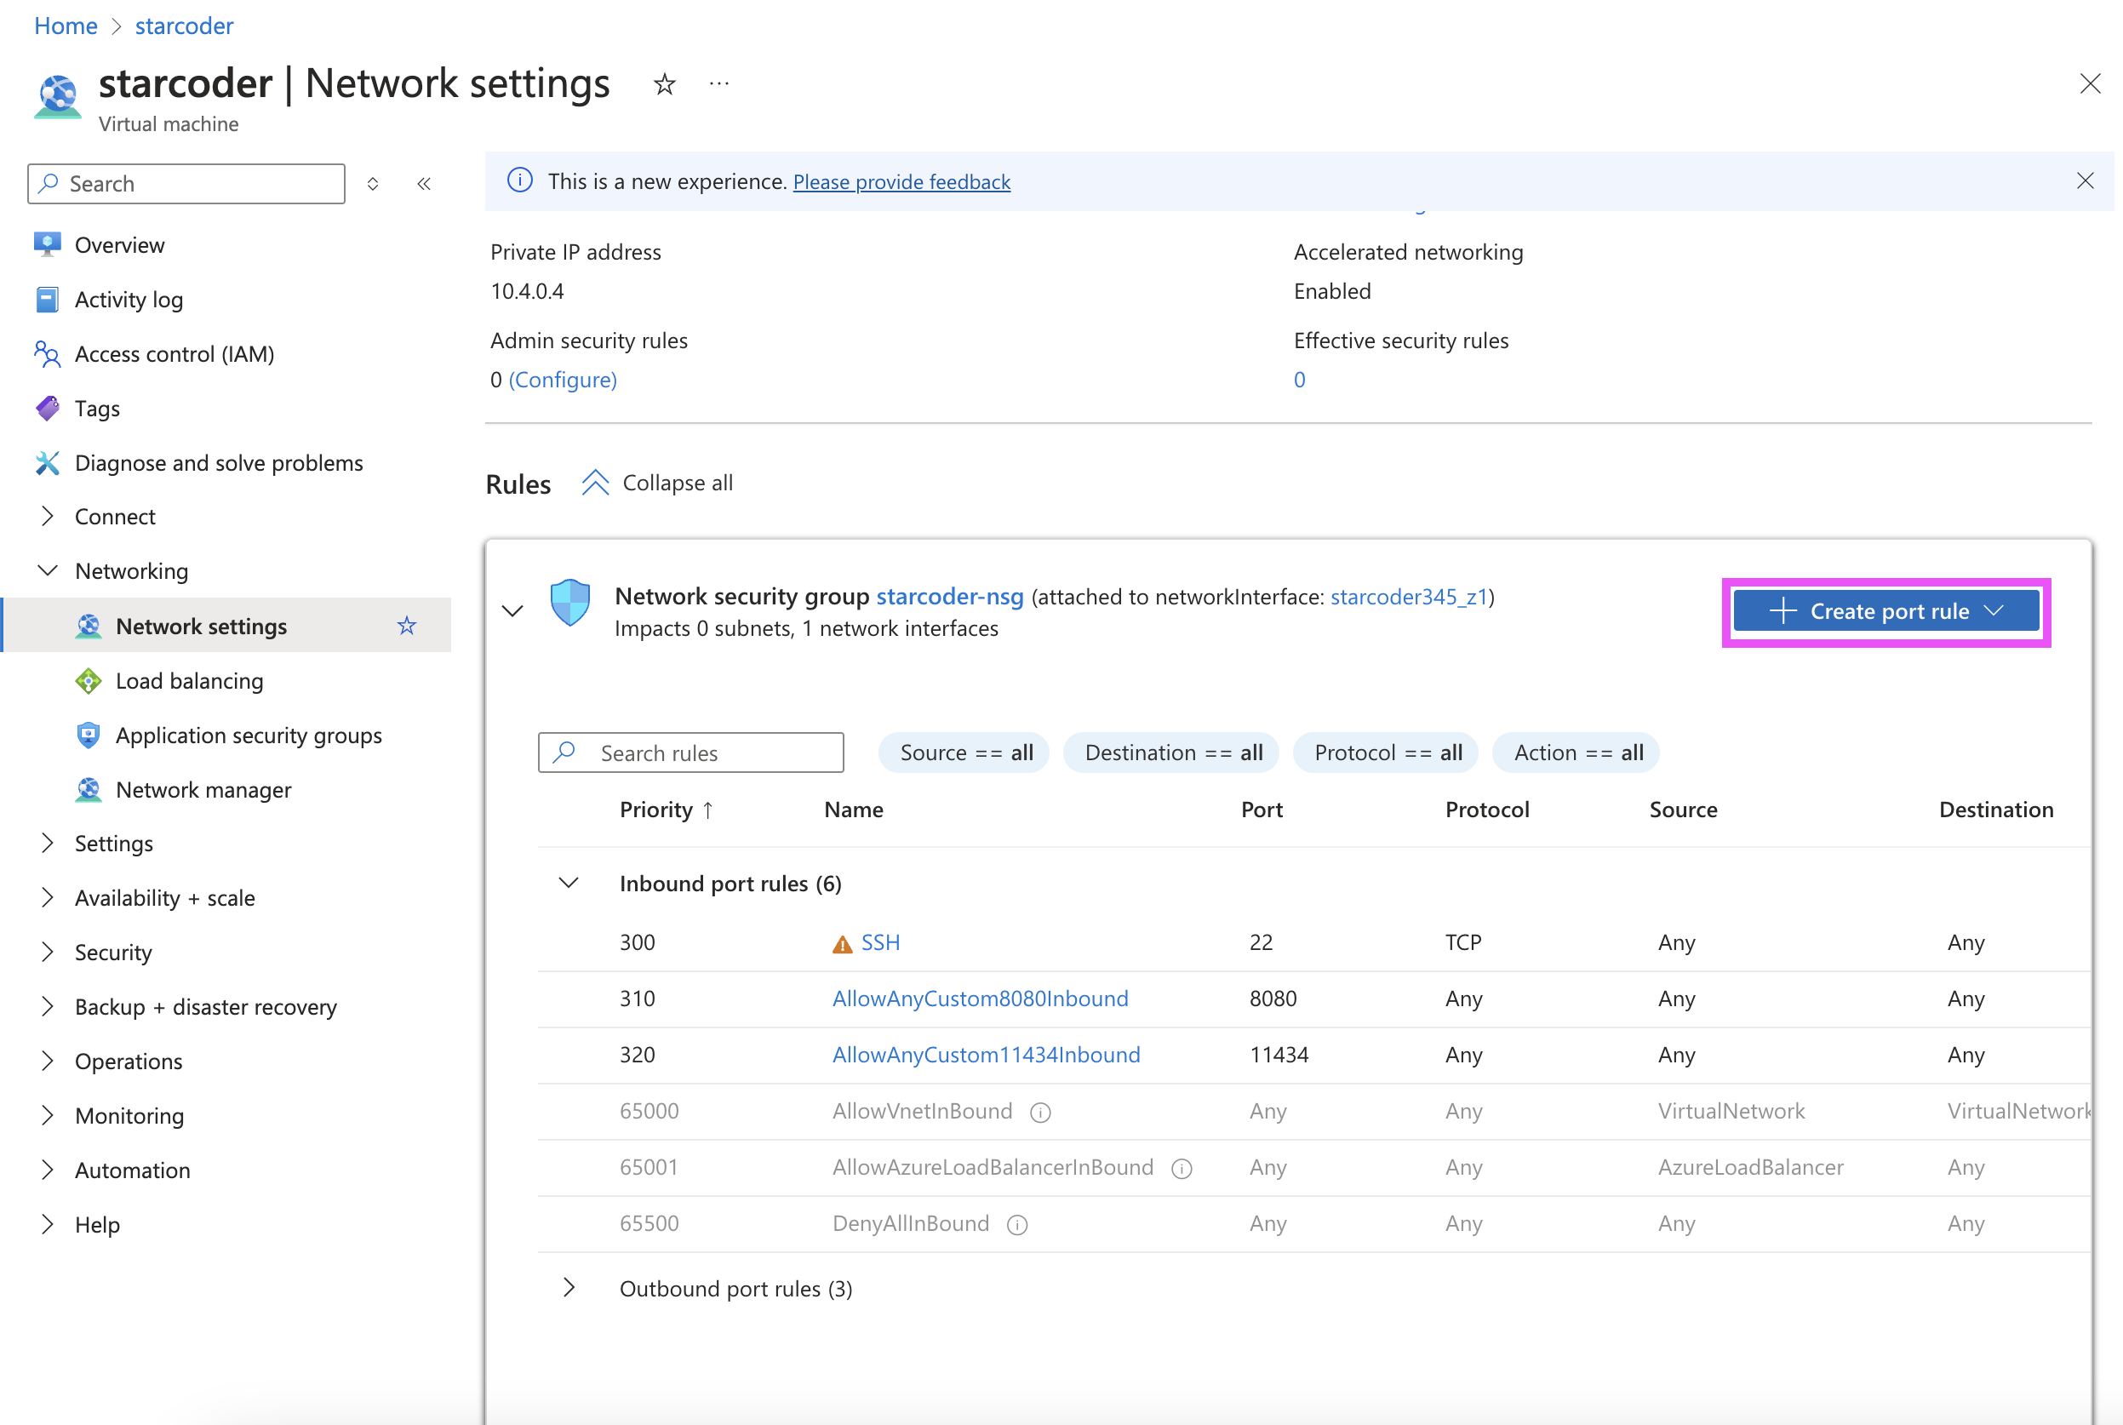The image size is (2123, 1425).
Task: Click the info icon beside AllowAzureLoadBalancerInBound
Action: 1181,1169
